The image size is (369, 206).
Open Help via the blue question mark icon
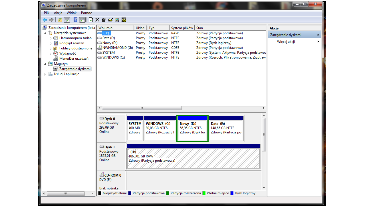(76, 20)
